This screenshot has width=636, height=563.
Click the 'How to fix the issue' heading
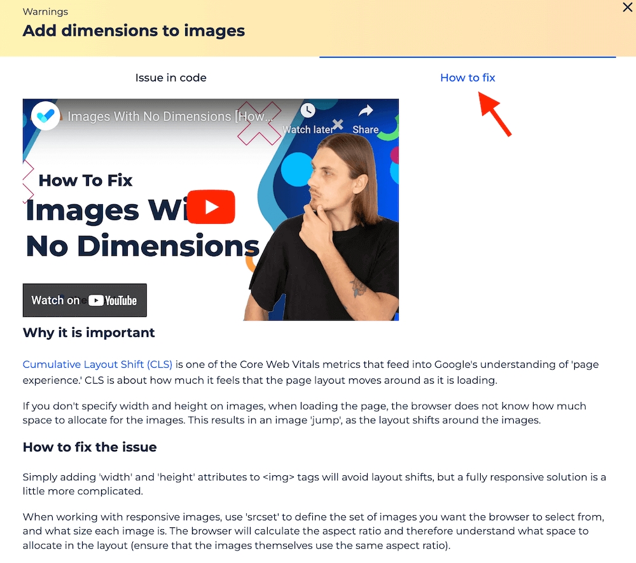(x=90, y=447)
